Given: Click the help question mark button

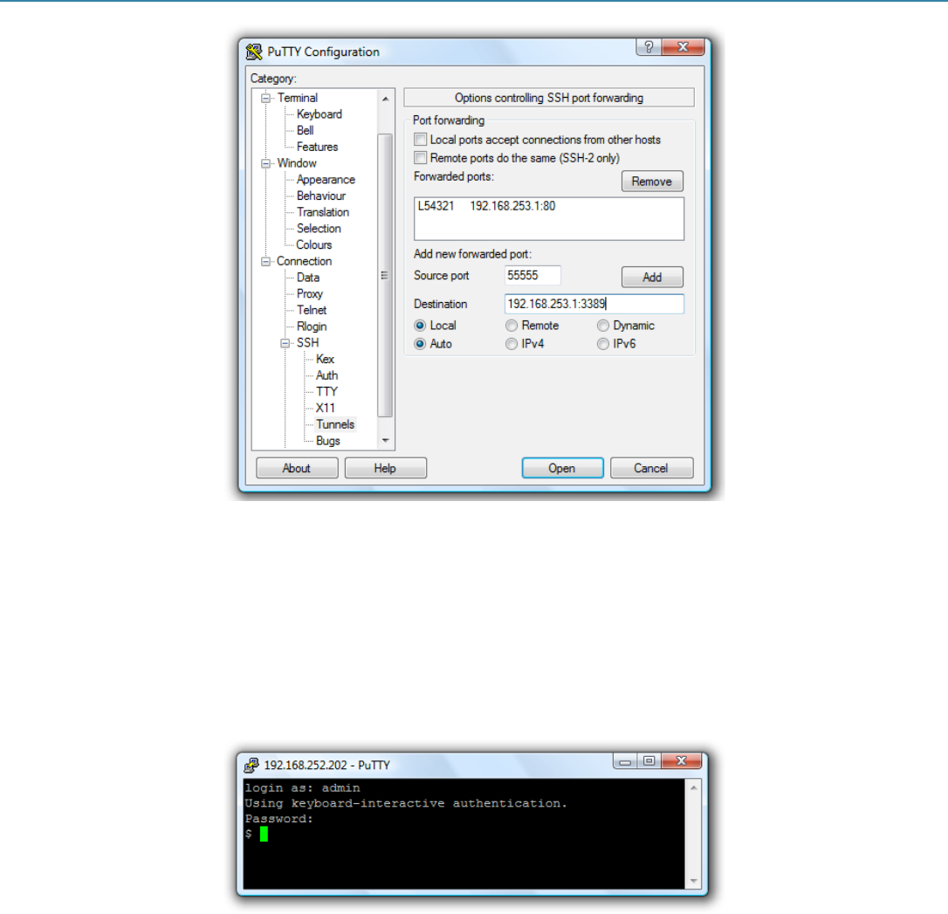Looking at the screenshot, I should point(649,47).
